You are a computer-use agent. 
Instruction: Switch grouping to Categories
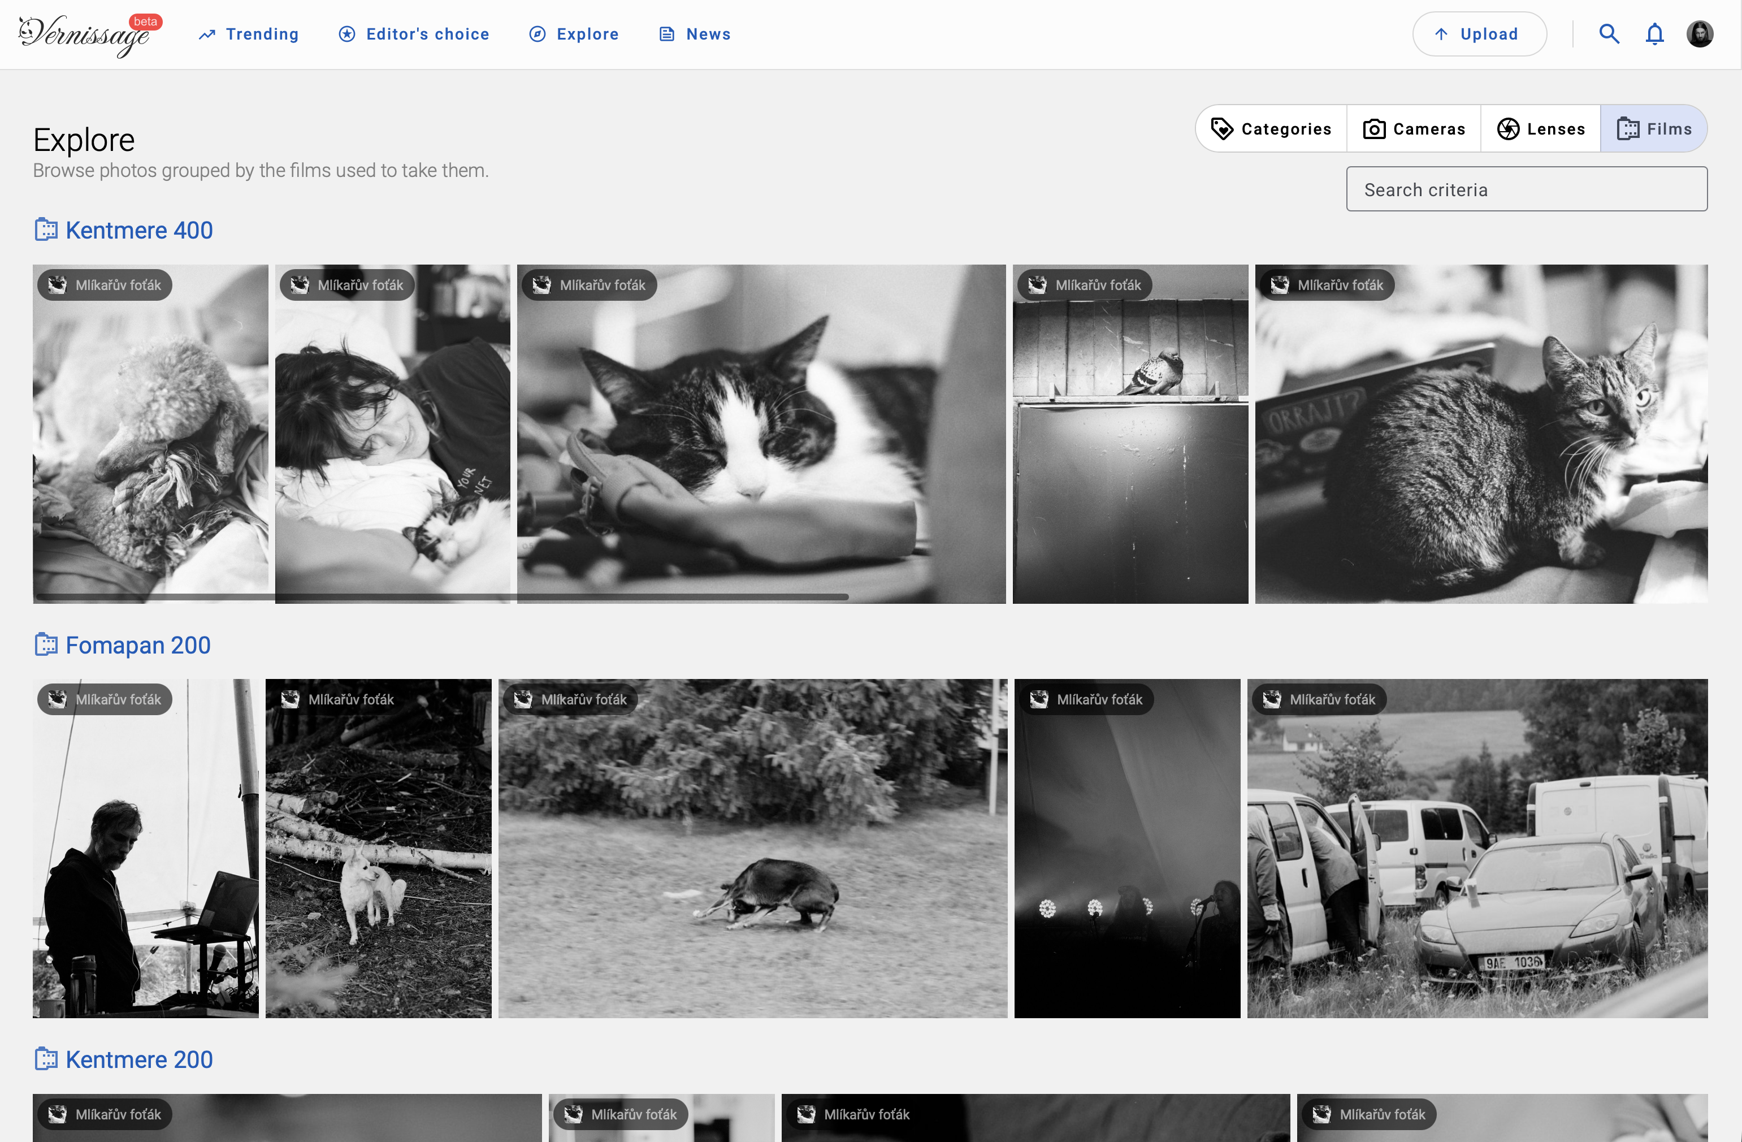pos(1271,129)
